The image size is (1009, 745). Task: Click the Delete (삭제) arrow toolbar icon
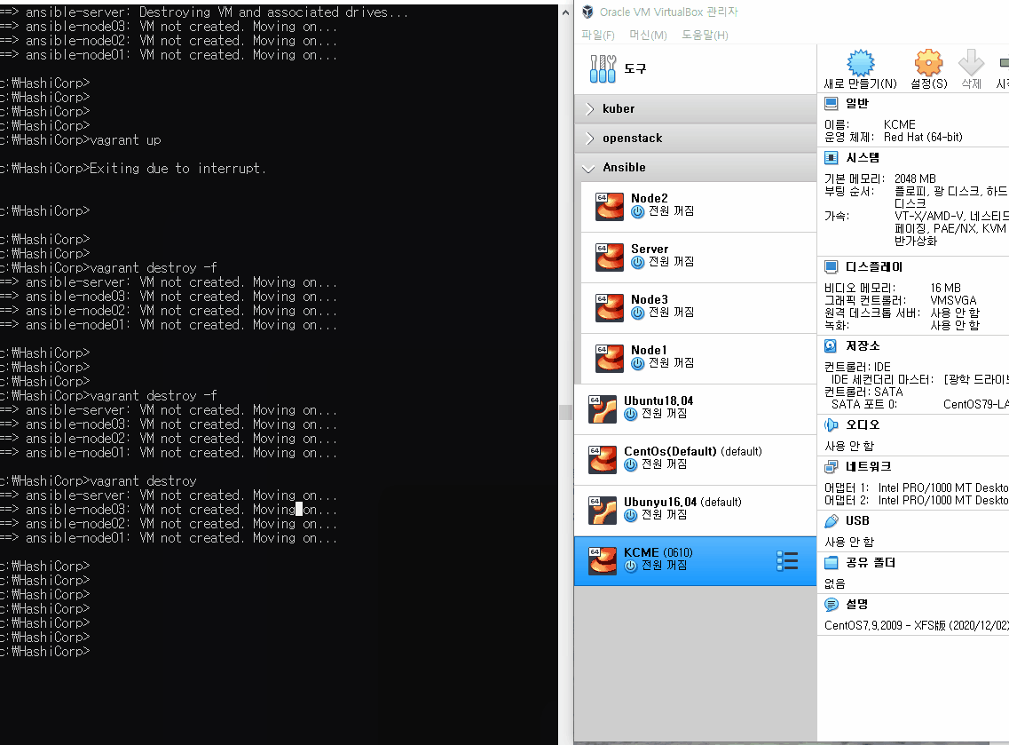[971, 69]
